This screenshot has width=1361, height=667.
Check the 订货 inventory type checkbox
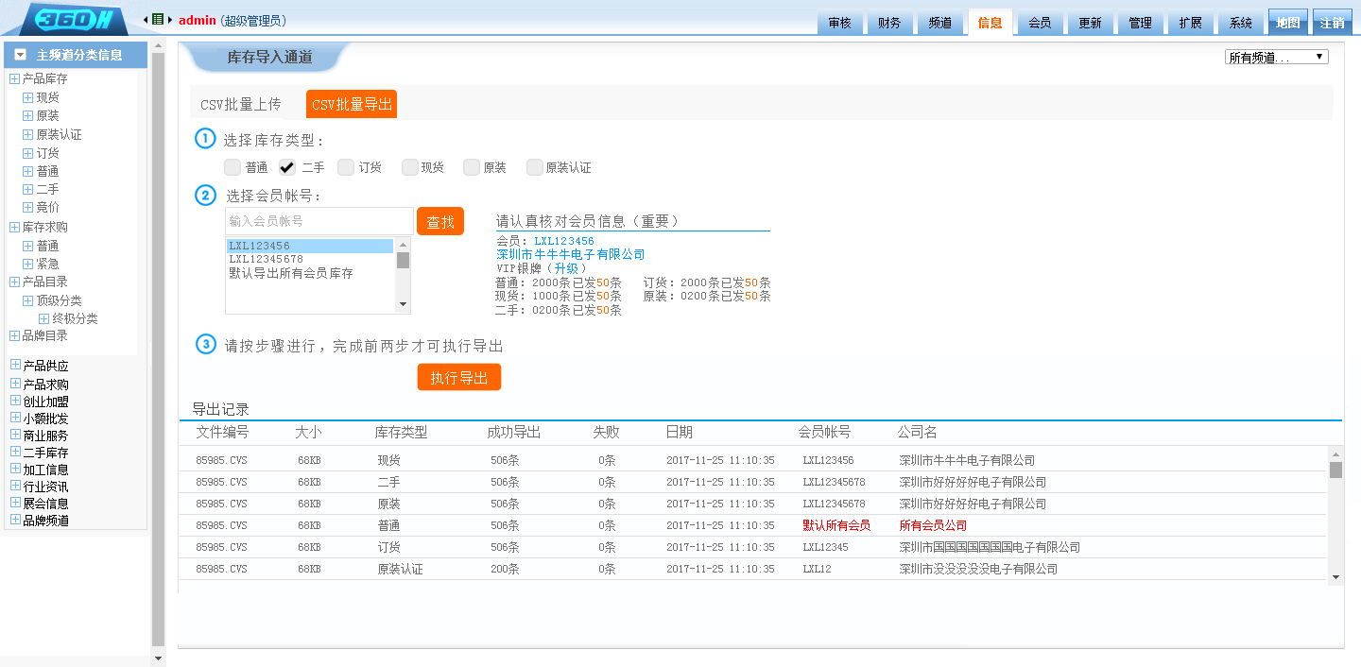tap(346, 167)
